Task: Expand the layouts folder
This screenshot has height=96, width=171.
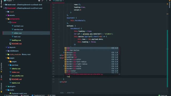Action: 6,47
